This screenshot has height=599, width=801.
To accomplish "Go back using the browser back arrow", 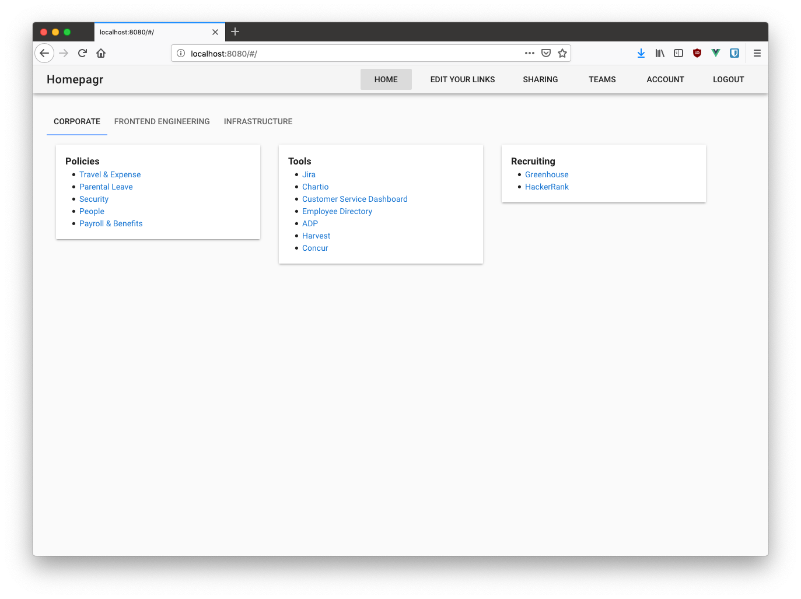I will (x=44, y=53).
